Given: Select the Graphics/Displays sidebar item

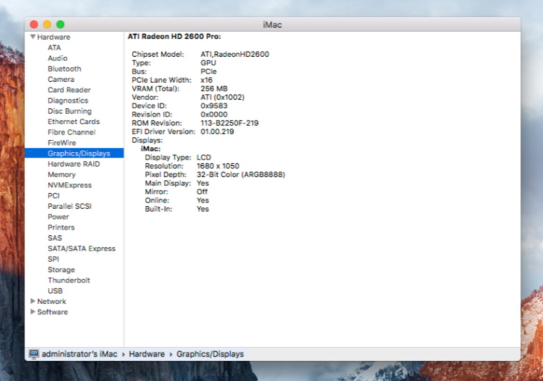Looking at the screenshot, I should [78, 153].
